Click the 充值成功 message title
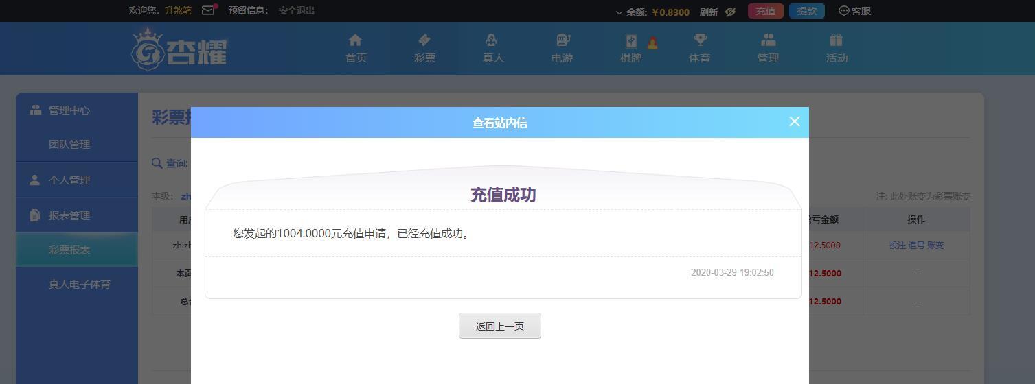Screen dimensions: 1035x384 (x=503, y=195)
